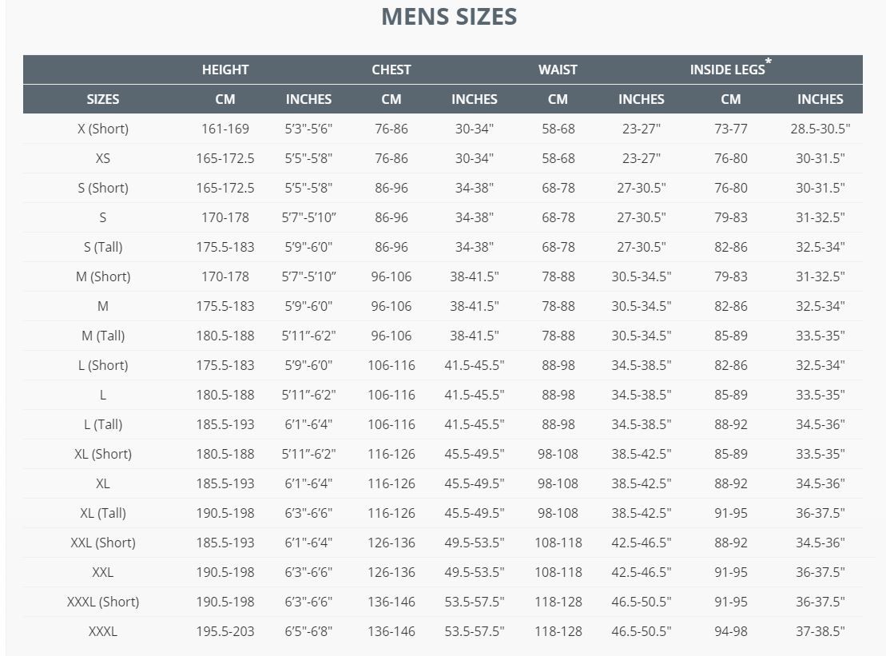Click the SIZES column header
The width and height of the screenshot is (886, 656).
tap(103, 99)
